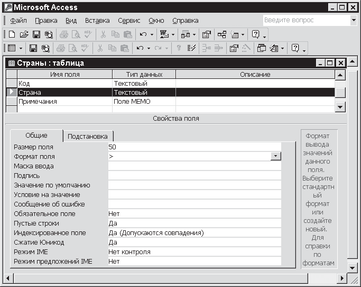Image resolution: width=361 pixels, height=287 pixels.
Task: Click the Save icon in table design toolbar
Action: click(x=33, y=48)
